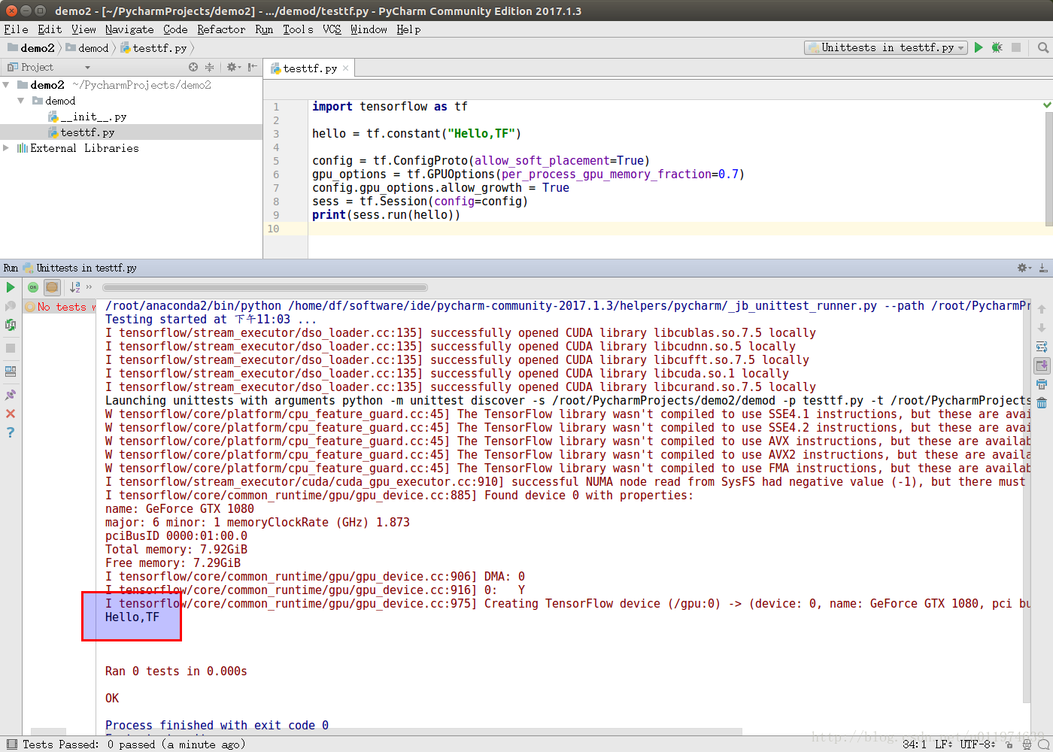Click demo2 breadcrumb in navigation bar
1053x752 pixels.
point(32,48)
